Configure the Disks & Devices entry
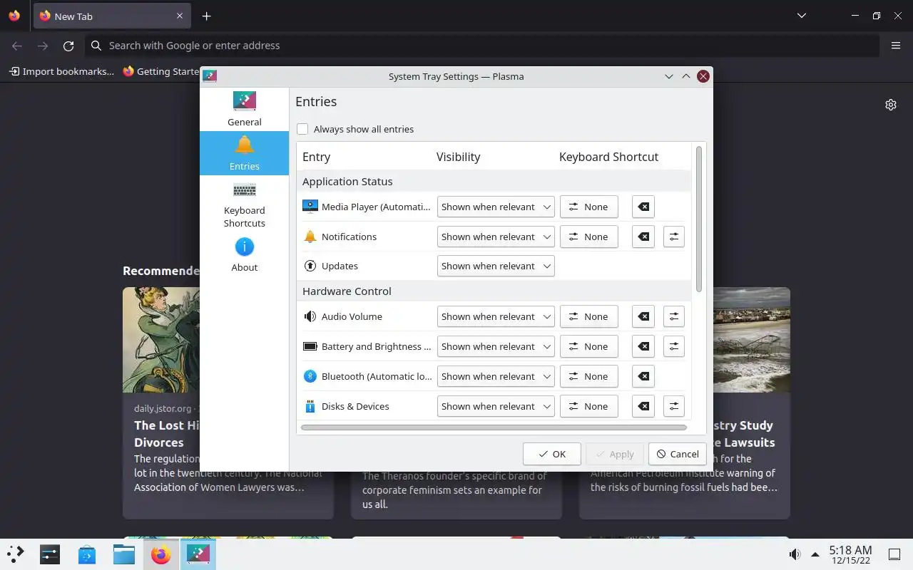The image size is (913, 570). tap(674, 406)
